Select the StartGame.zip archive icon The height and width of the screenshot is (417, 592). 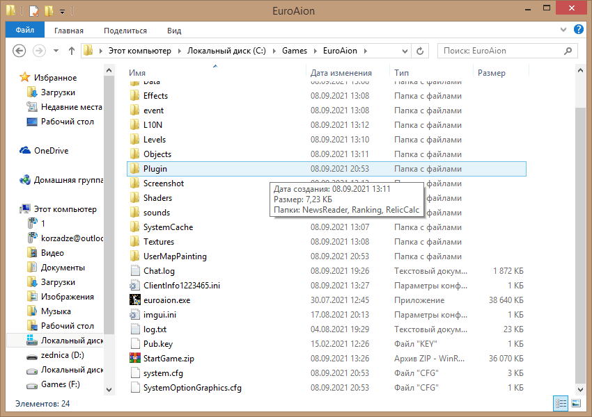pos(135,359)
